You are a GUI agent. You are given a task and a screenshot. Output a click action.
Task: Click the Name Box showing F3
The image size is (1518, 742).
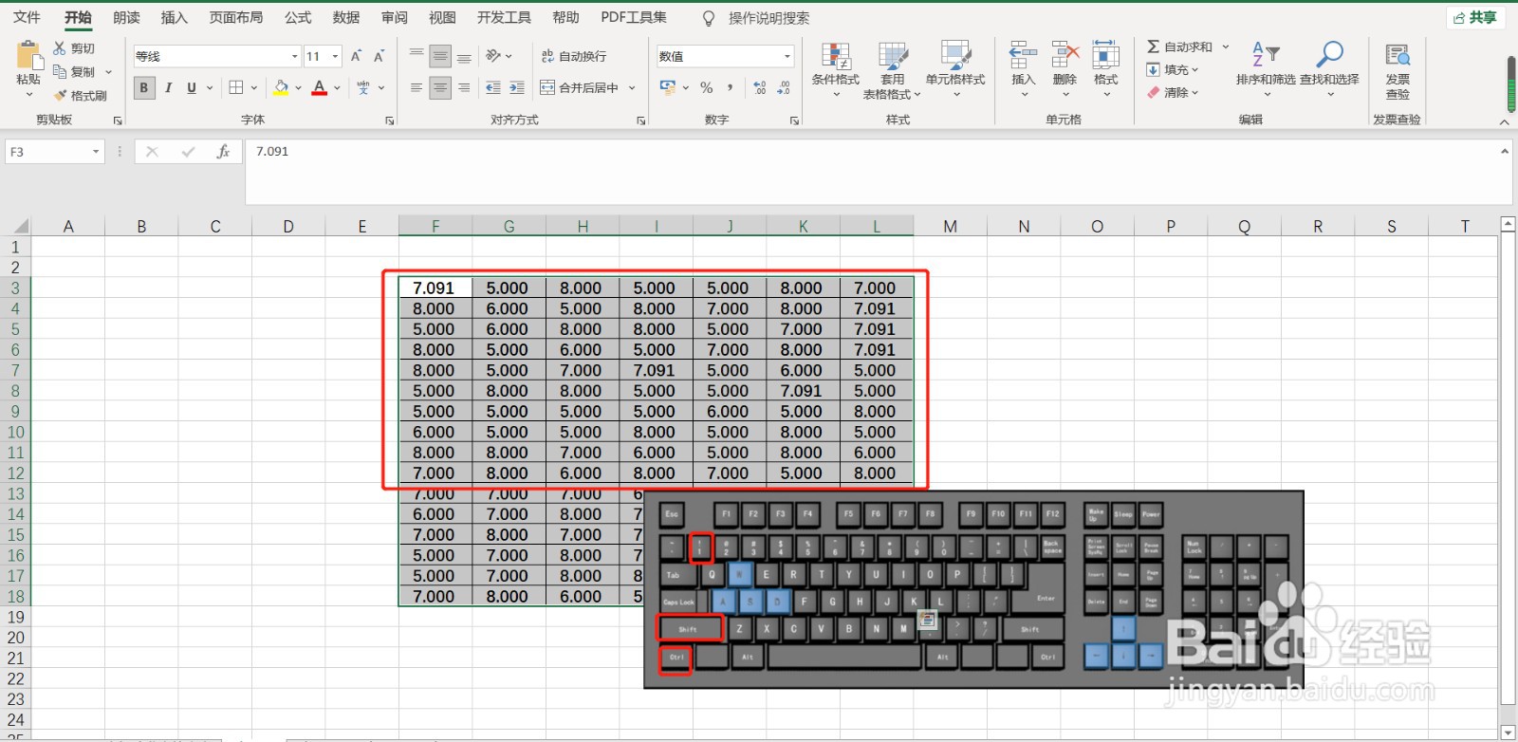tap(54, 152)
